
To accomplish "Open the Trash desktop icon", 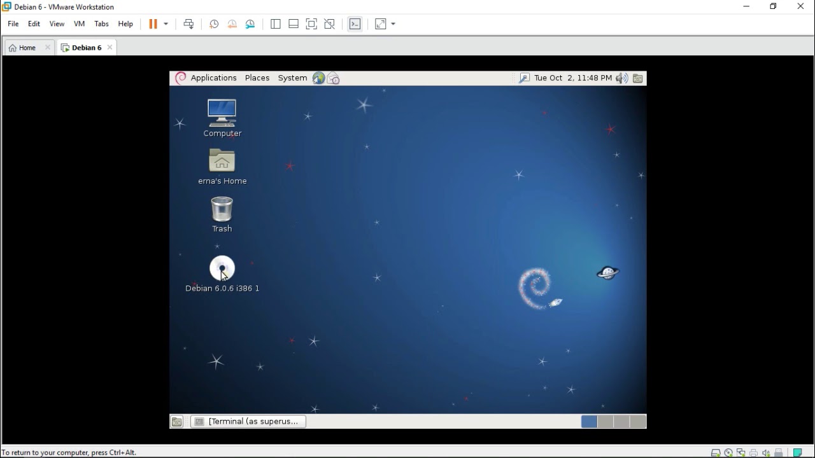I will pyautogui.click(x=222, y=214).
